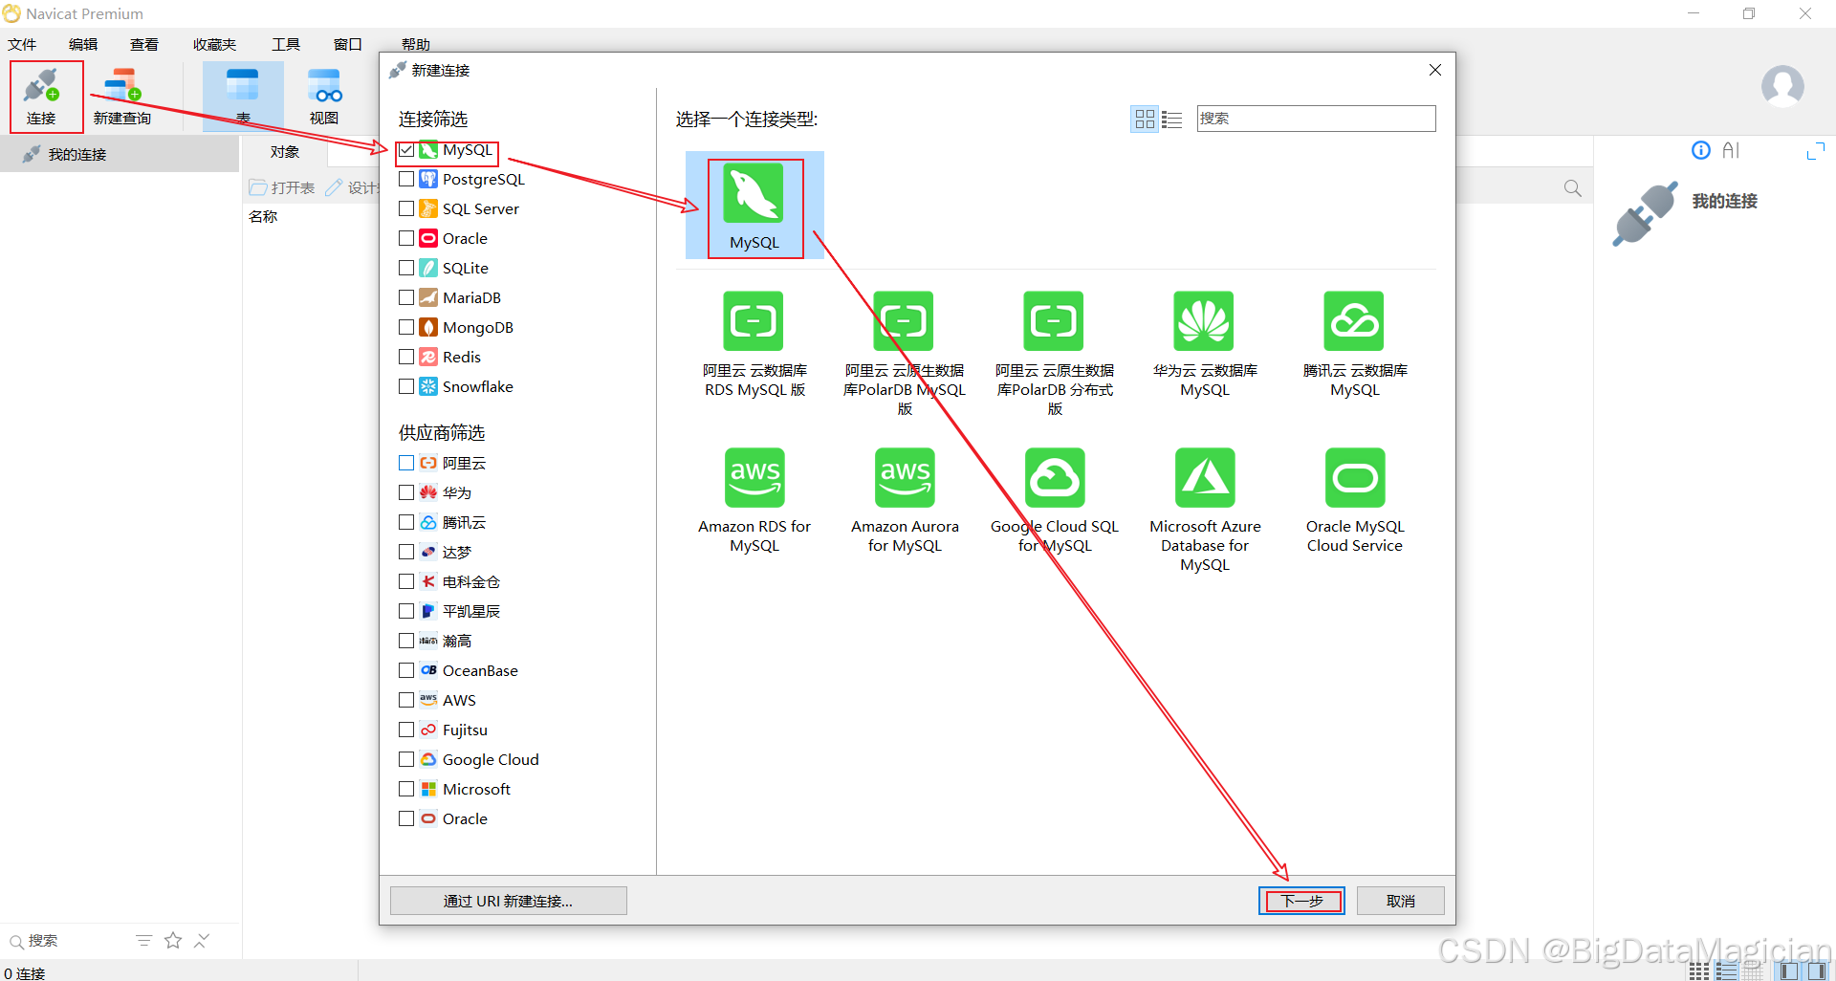The height and width of the screenshot is (981, 1836).
Task: Enable the OceanBase vendor filter
Action: pyautogui.click(x=407, y=670)
